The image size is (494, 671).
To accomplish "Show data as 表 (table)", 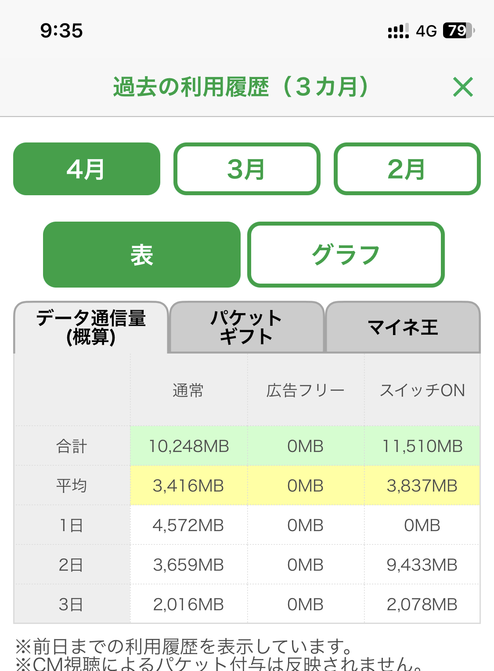I will (x=141, y=255).
